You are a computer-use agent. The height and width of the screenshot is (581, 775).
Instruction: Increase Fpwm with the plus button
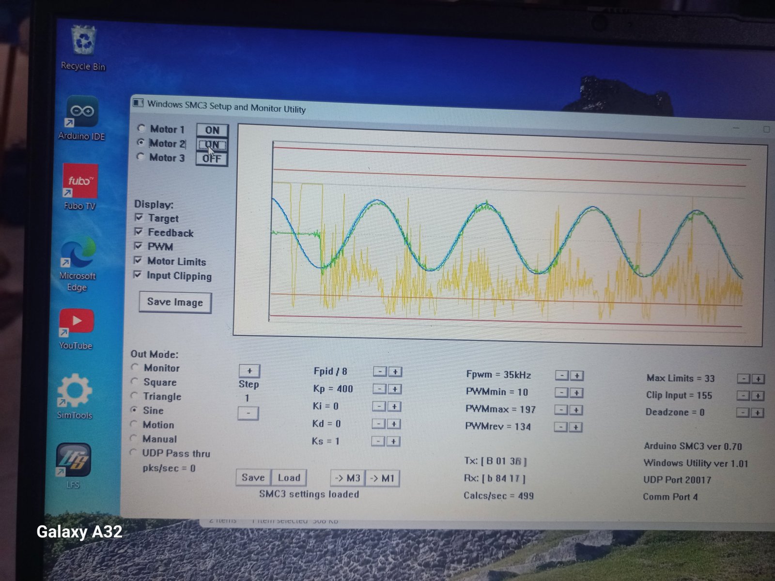coord(577,376)
